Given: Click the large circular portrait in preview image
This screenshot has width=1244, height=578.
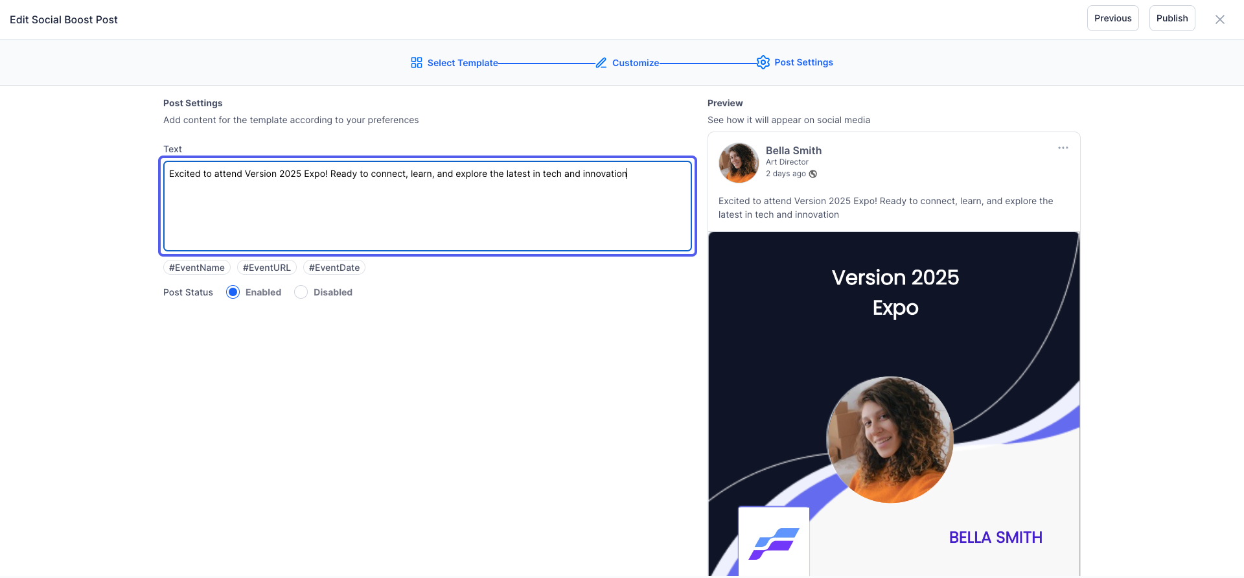Looking at the screenshot, I should click(x=890, y=439).
